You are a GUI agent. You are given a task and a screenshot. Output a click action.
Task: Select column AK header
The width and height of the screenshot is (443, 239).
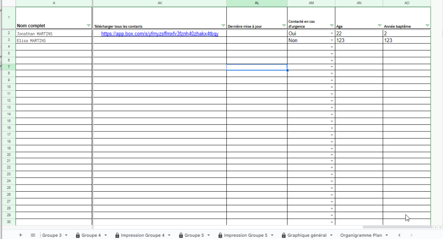[160, 3]
